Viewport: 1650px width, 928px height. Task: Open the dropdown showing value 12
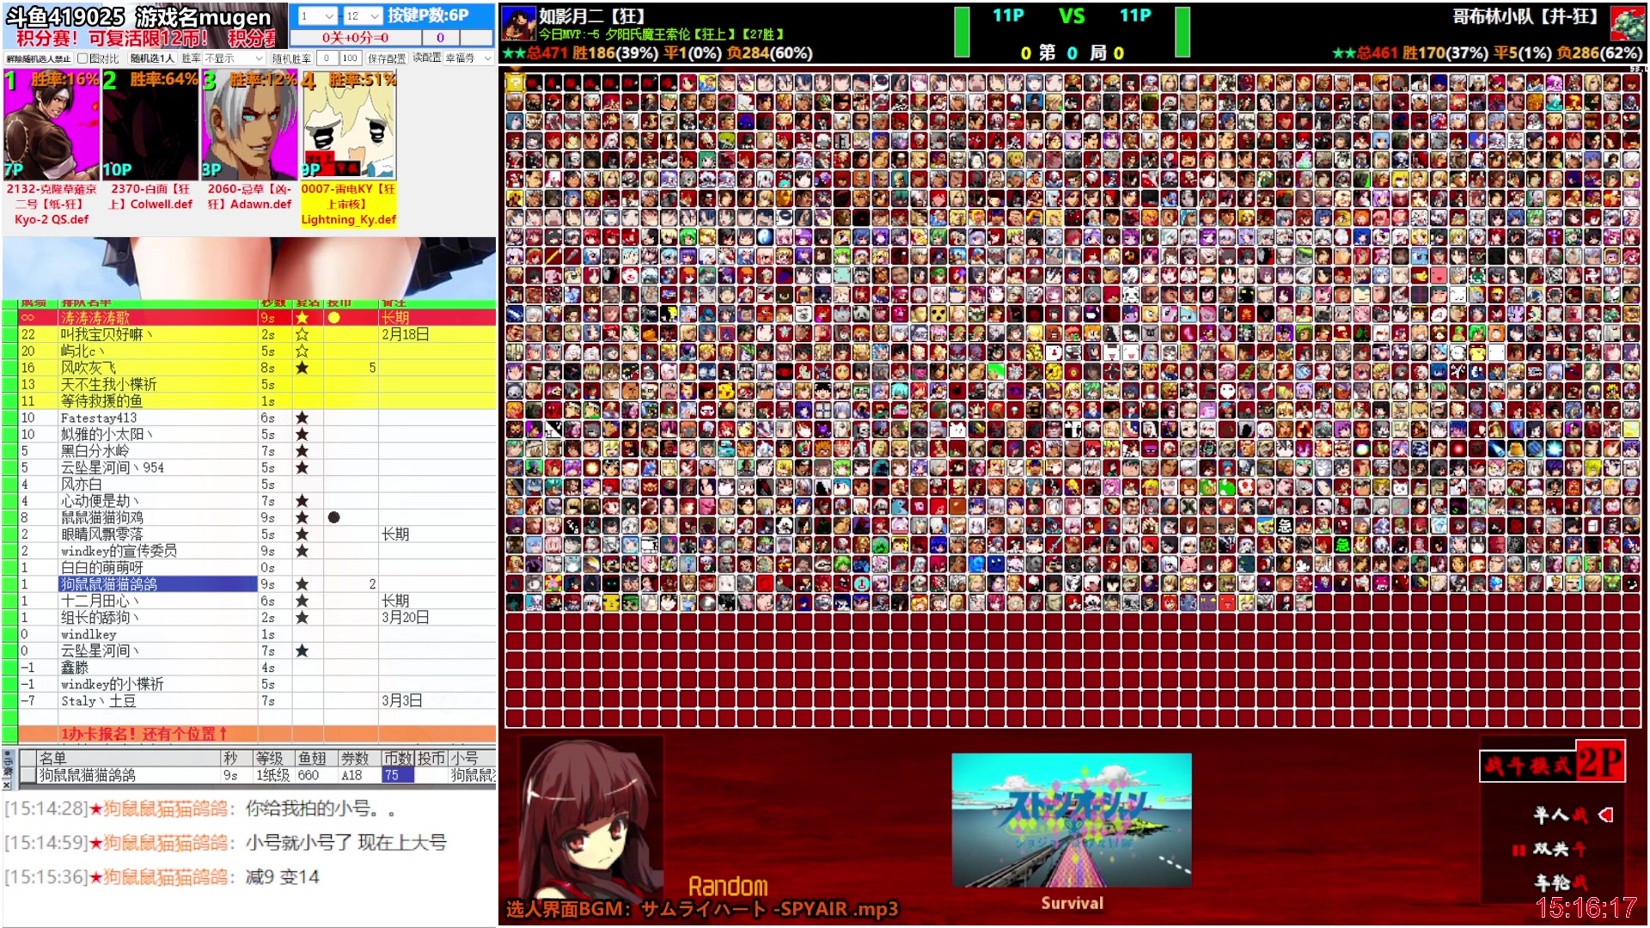pos(362,15)
